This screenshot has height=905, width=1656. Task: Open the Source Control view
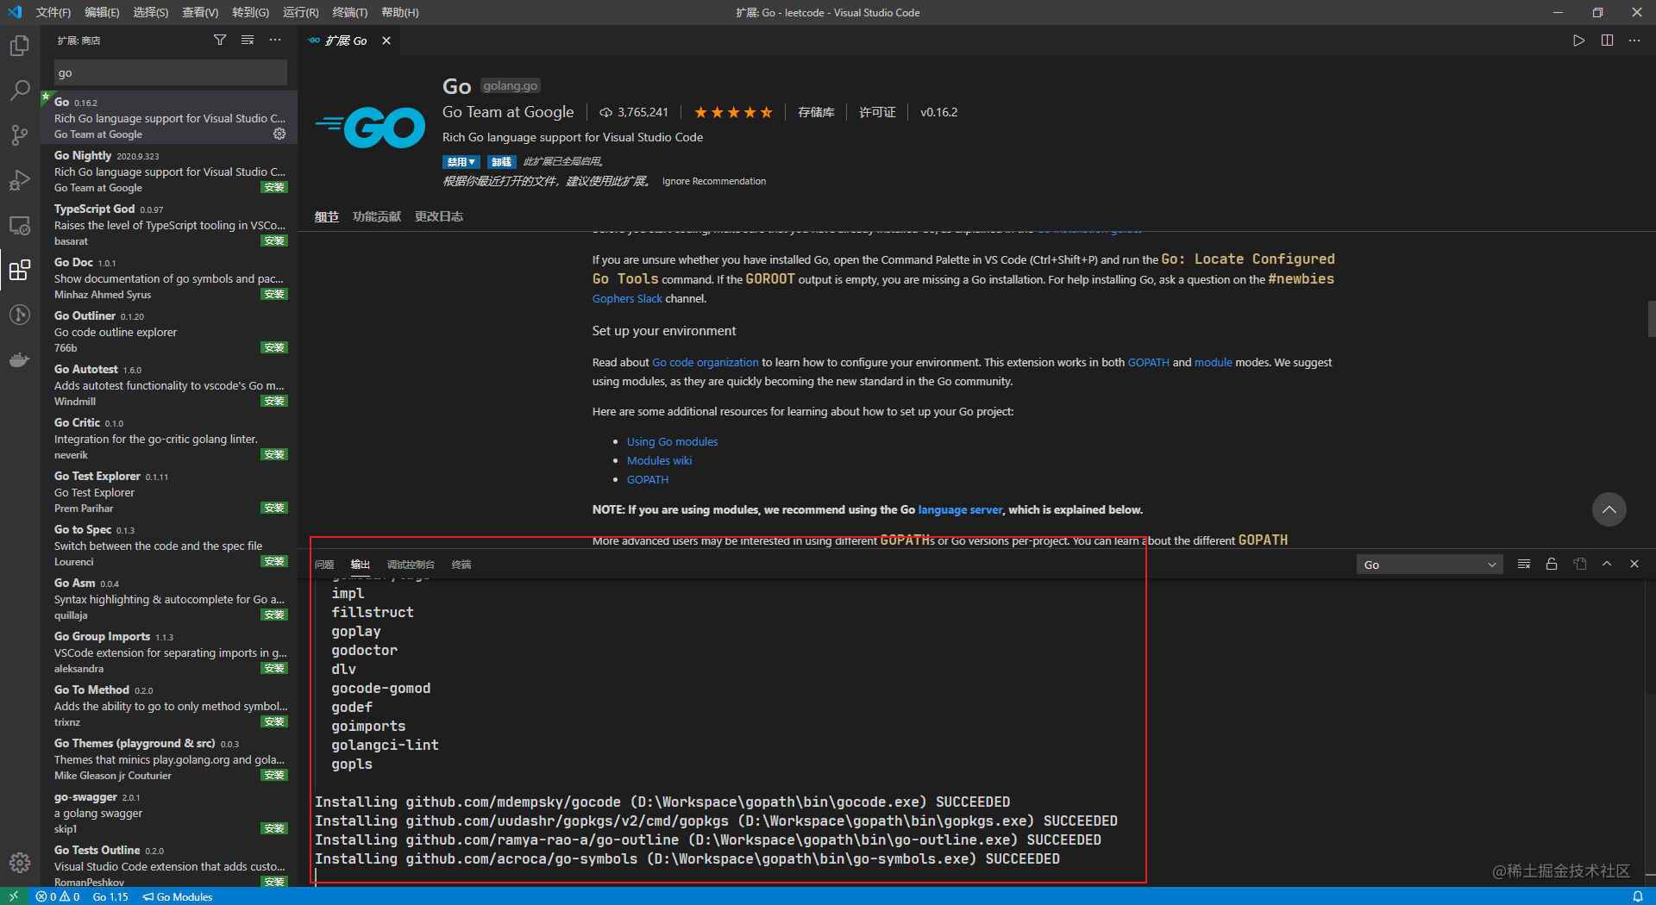click(x=19, y=134)
